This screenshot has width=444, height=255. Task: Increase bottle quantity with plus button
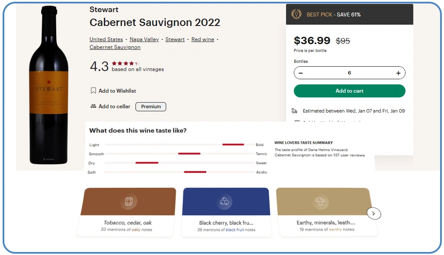pos(398,73)
